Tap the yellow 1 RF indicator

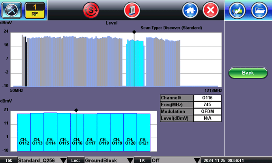point(35,11)
